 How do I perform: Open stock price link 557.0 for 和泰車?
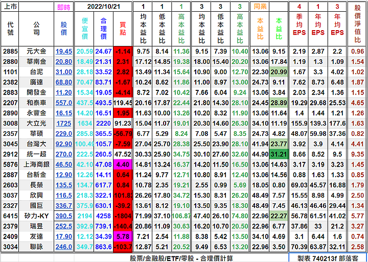(64, 103)
